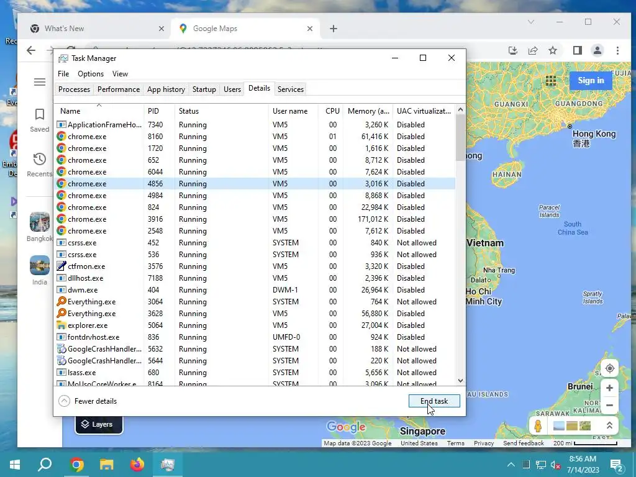Sort by the Status column header
This screenshot has height=477, width=636.
pos(222,111)
